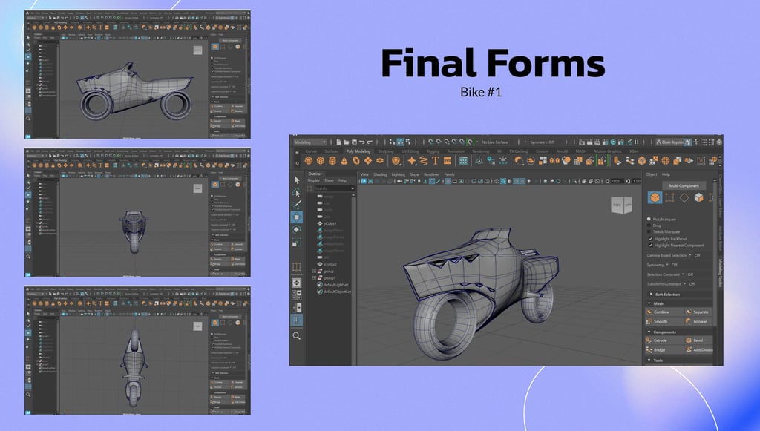Click polygon torus shelf icon in large Maya window
The height and width of the screenshot is (431, 760).
click(356, 161)
